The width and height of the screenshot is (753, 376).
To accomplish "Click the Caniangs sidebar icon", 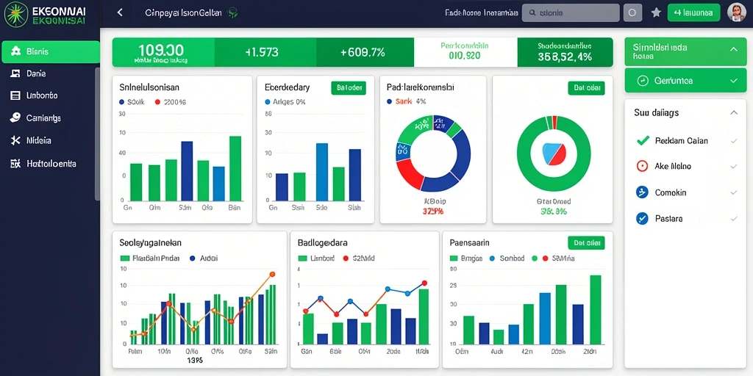I will coord(15,117).
